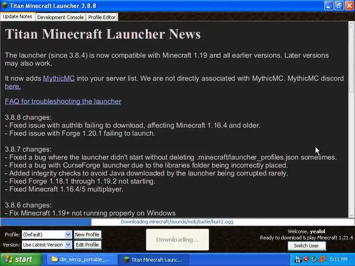Viewport: 355px width, 266px height.
Task: Click the download progress bar
Action: click(x=177, y=222)
